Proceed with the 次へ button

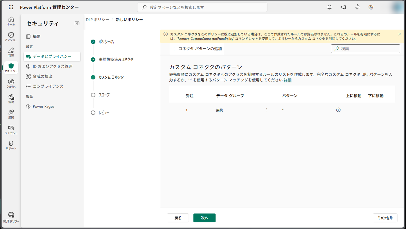point(204,218)
